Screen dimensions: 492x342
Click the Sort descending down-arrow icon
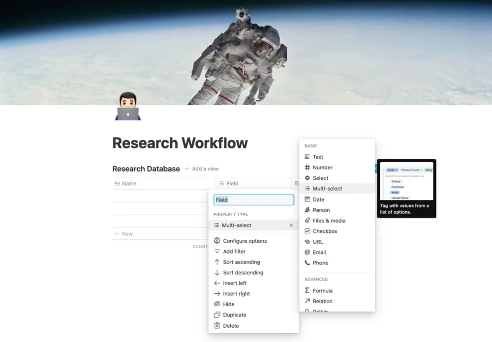(x=217, y=272)
